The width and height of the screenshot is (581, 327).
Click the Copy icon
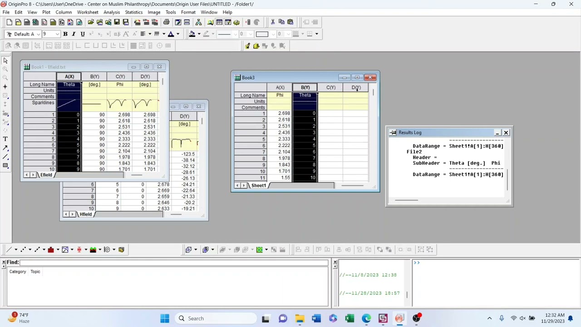[281, 22]
